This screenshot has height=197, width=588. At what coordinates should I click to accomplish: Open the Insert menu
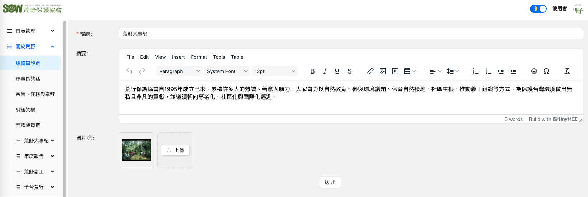pos(178,57)
